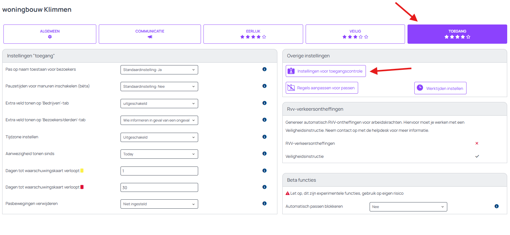Open the Aanwezigheid tonen sinds dropdown

(x=159, y=154)
